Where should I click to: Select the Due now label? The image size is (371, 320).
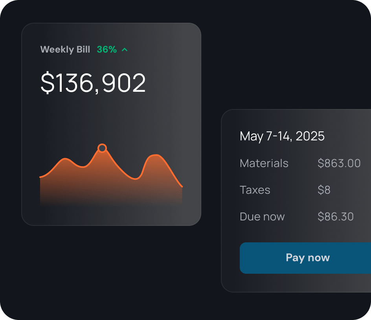[x=262, y=216]
